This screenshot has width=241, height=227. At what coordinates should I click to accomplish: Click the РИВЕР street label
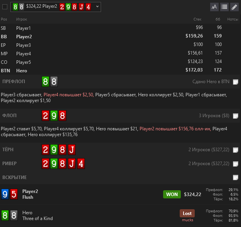point(10,164)
